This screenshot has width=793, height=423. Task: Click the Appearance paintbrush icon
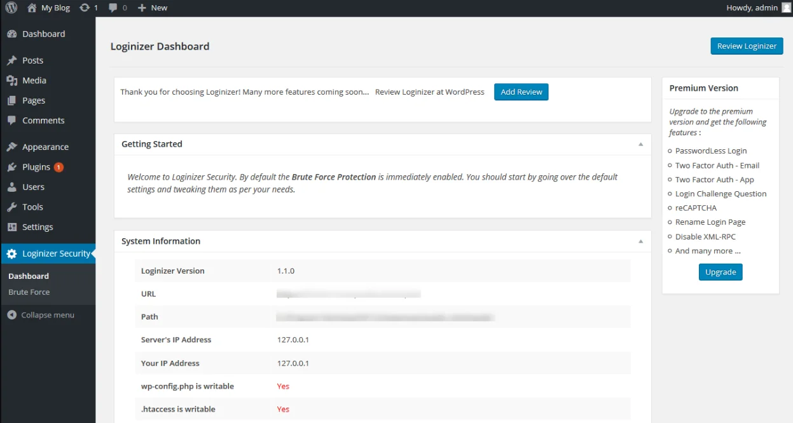coord(11,147)
